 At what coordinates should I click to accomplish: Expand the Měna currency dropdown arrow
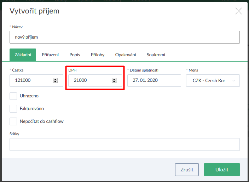pyautogui.click(x=233, y=81)
